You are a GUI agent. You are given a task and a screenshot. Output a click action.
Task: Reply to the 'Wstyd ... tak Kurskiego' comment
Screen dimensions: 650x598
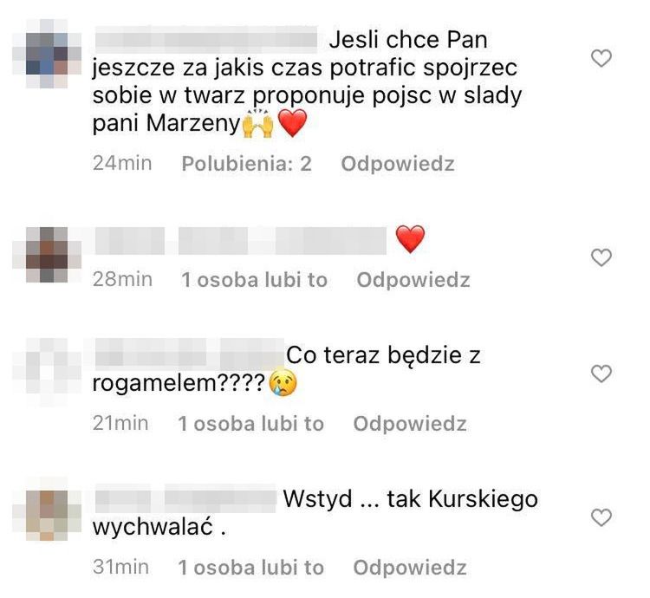[410, 568]
